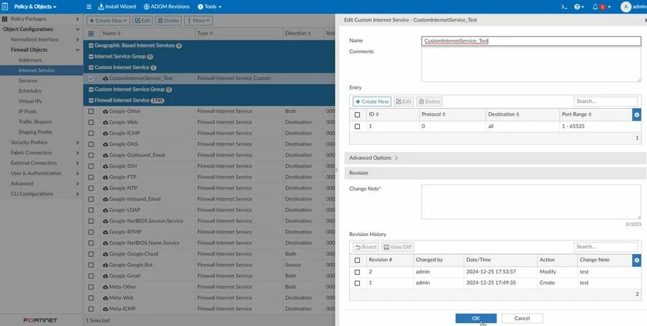Open the help question mark menu
647x326 pixels.
point(579,6)
